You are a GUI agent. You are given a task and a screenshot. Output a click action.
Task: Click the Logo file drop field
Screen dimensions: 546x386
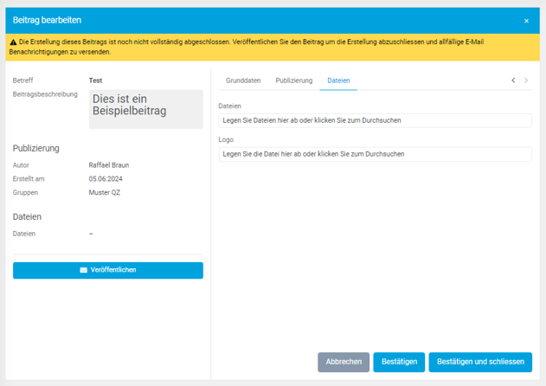[x=375, y=154]
